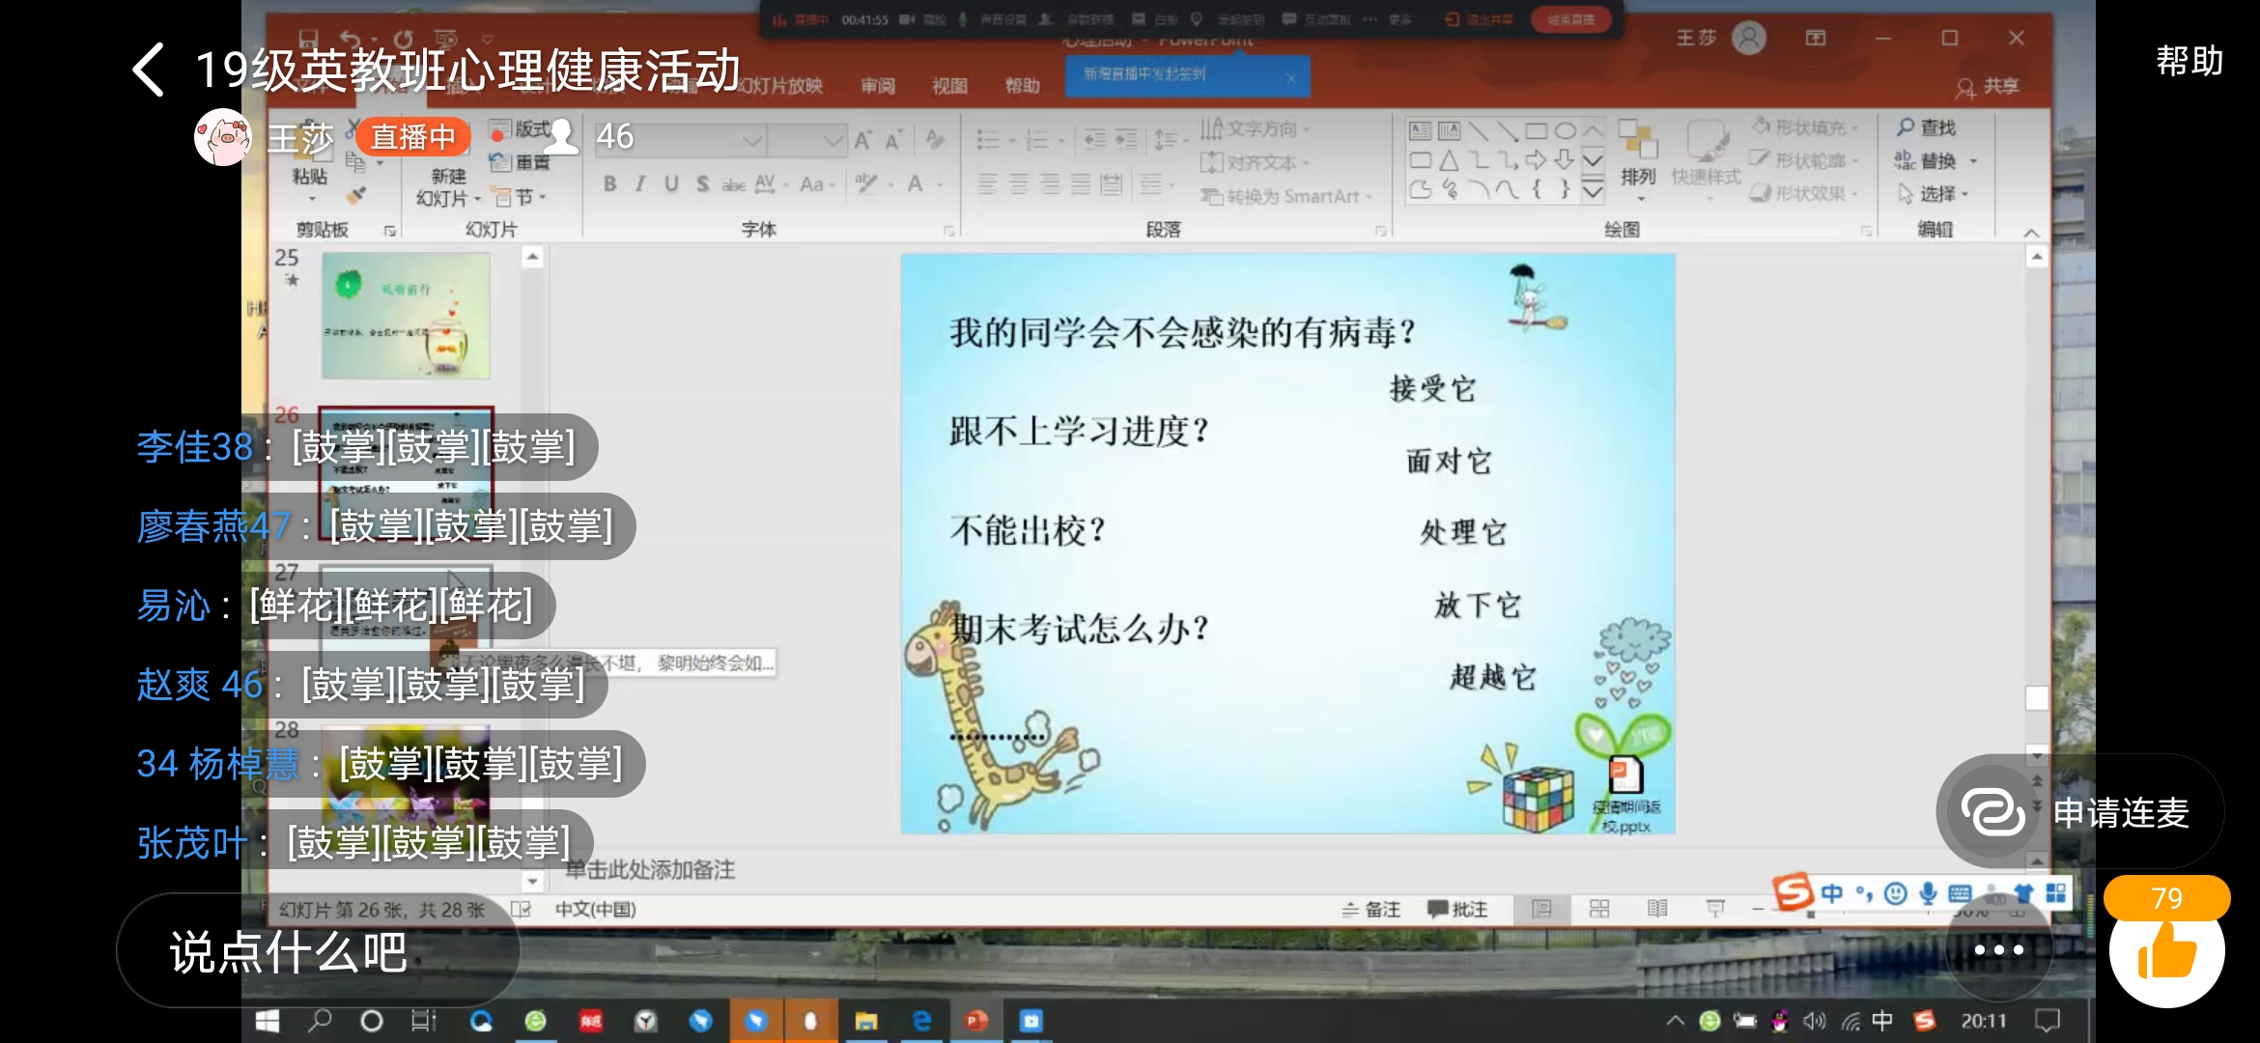Open the 视图 ribbon tab
Viewport: 2260px width, 1043px height.
click(x=949, y=86)
